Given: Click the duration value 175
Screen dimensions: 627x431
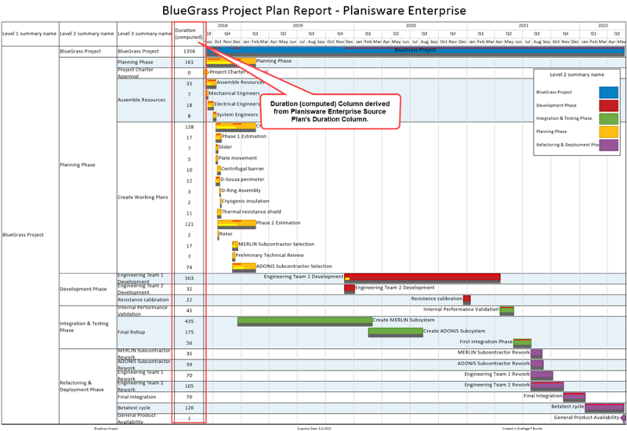Looking at the screenshot, I should click(x=189, y=332).
